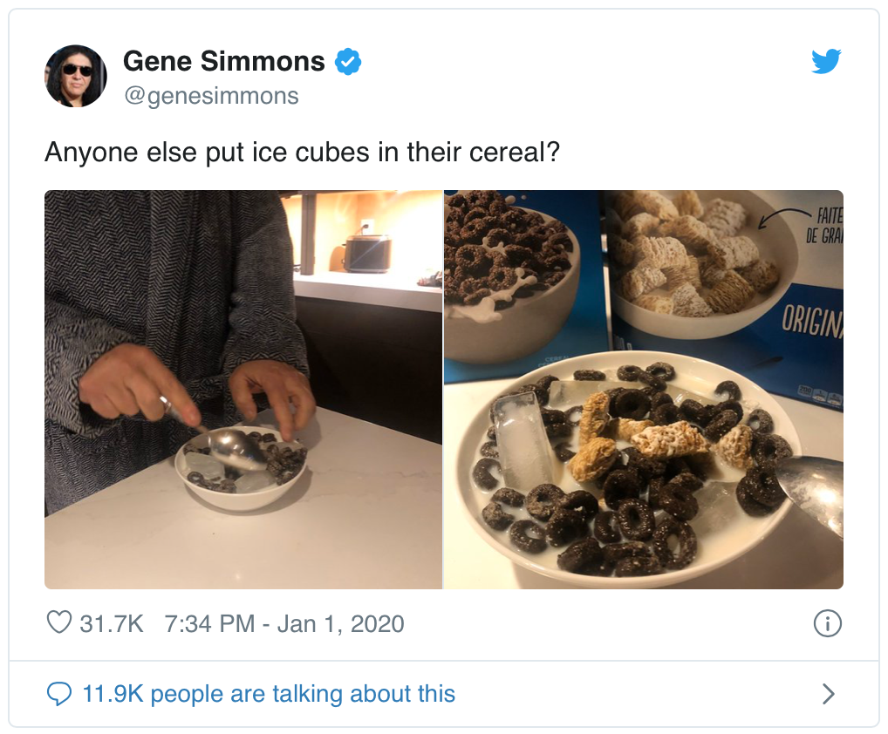Open the circled info icon
The image size is (888, 734).
pyautogui.click(x=828, y=623)
